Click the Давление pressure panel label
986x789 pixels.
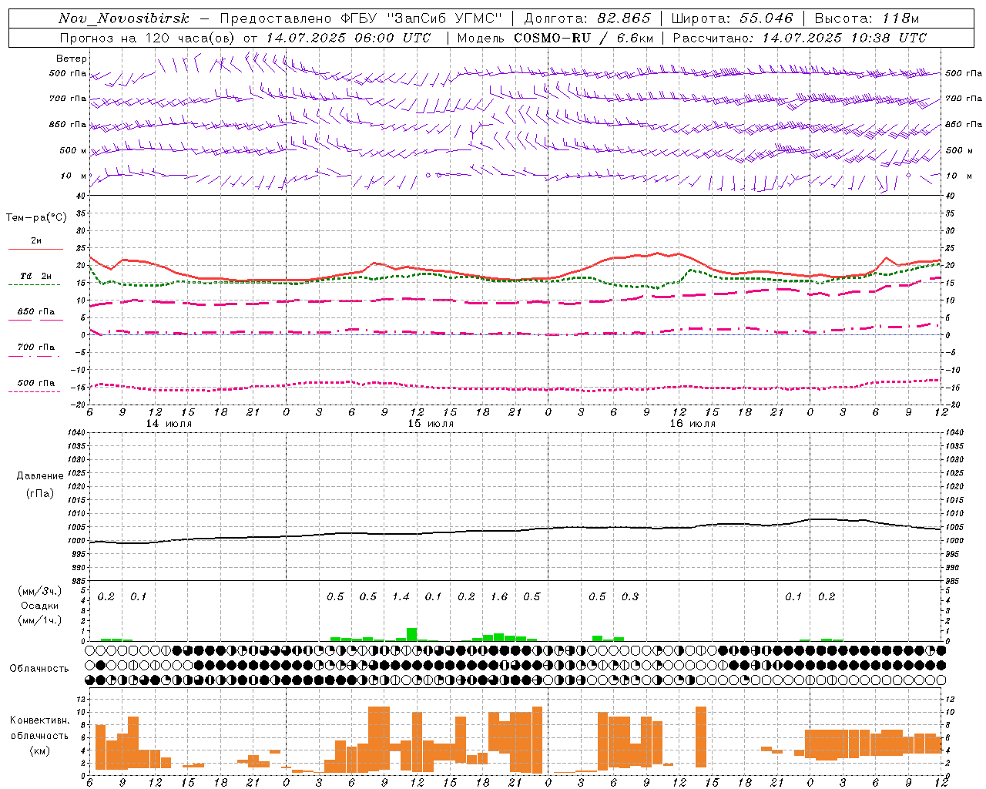pos(40,476)
